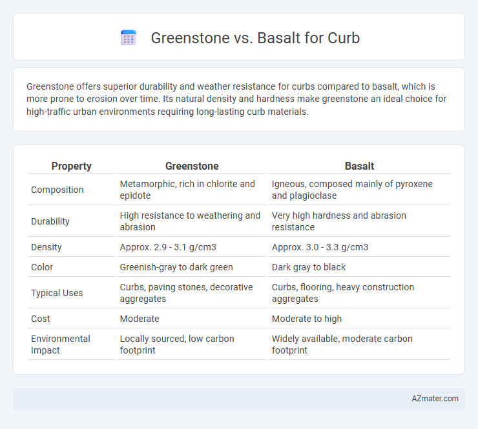Screen dimensions: 478x429
Task: Click the 'Property' column header
Action: 71,166
